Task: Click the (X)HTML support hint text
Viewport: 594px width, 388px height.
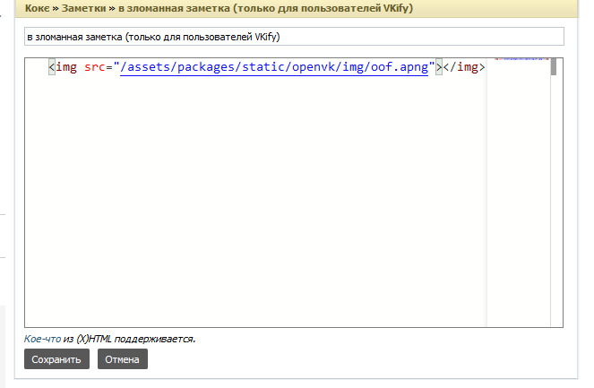Action: tap(110, 340)
